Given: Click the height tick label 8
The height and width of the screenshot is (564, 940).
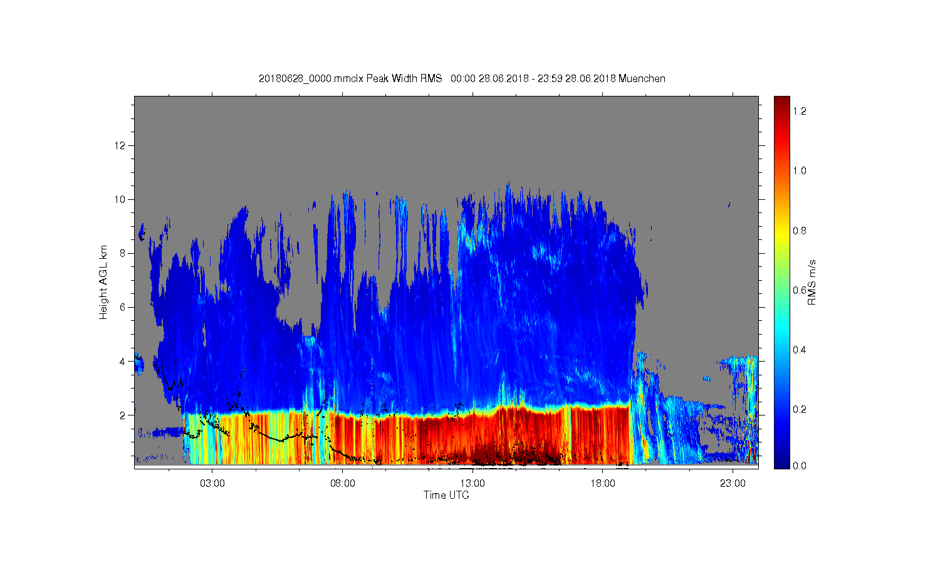Looking at the screenshot, I should click(123, 253).
